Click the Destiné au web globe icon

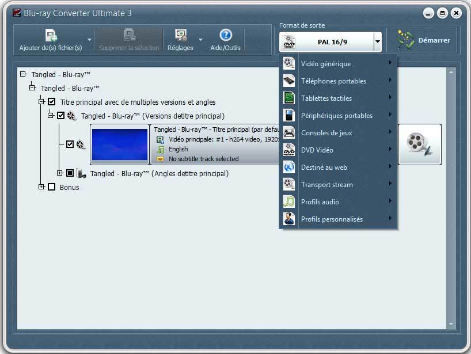point(289,167)
